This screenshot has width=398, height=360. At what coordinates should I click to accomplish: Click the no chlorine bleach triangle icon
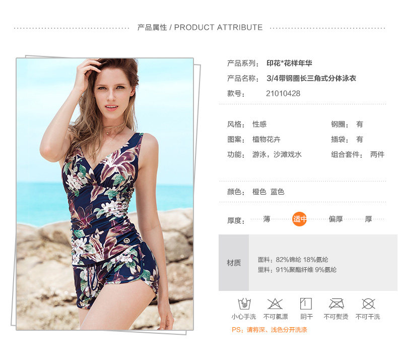(275, 304)
